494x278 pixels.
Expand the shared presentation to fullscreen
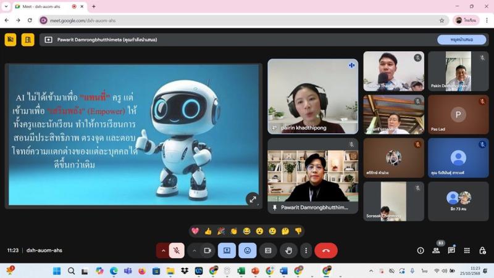click(252, 199)
